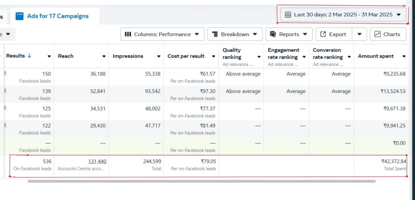
Task: Click the Charts graph icon
Action: pos(377,34)
